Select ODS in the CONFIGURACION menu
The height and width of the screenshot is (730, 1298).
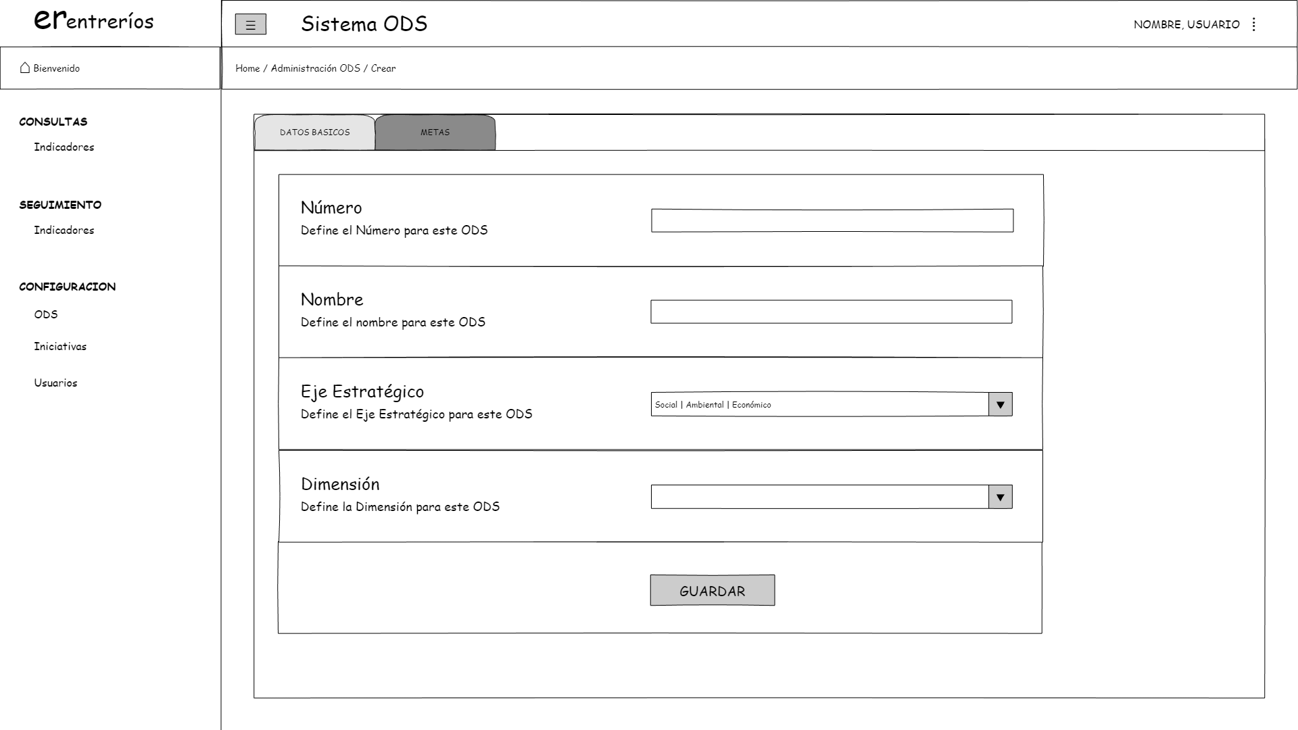coord(46,314)
